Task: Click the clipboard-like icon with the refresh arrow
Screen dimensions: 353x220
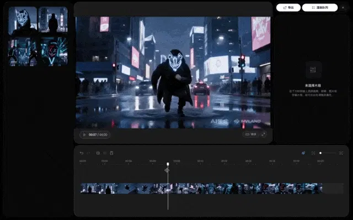Action: click(x=111, y=153)
